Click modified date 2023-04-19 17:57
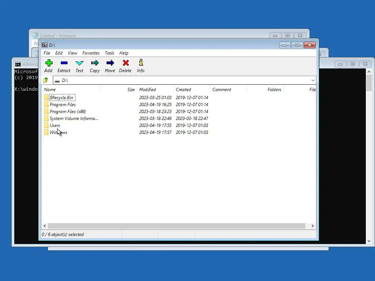Screen dimensions: 375x281 155,132
